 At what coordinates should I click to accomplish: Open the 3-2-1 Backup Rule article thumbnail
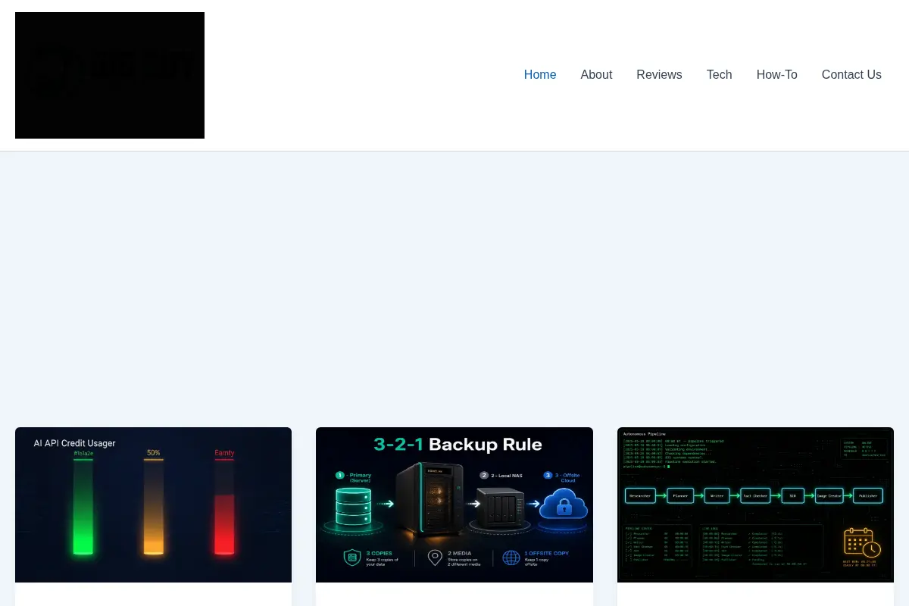point(454,504)
